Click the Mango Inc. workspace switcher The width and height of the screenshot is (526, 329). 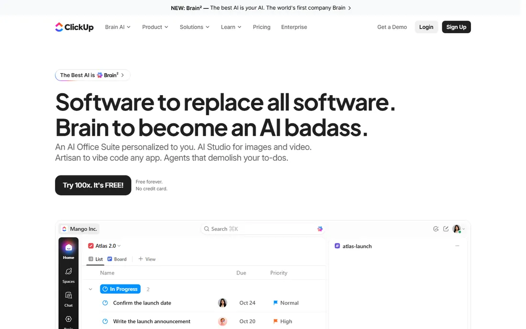(79, 229)
